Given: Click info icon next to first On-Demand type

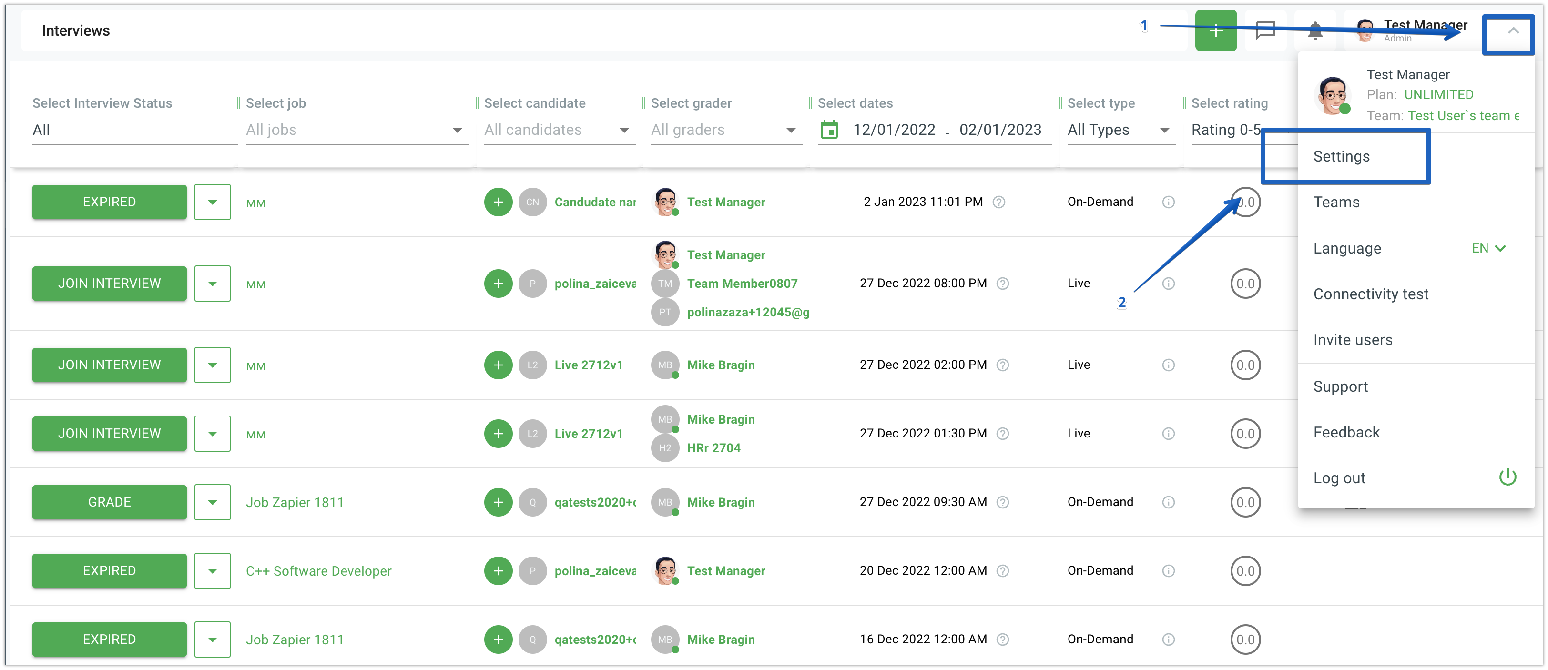Looking at the screenshot, I should [x=1168, y=202].
